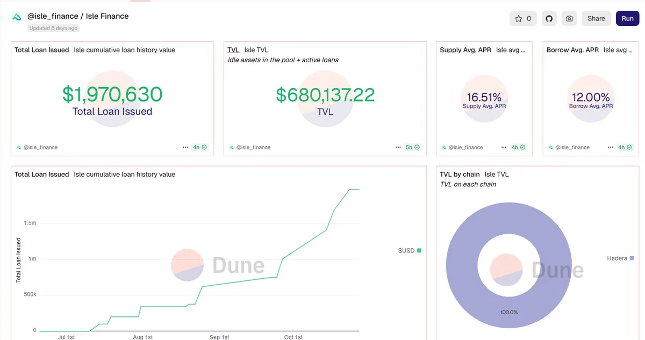645x340 pixels.
Task: Click the 5h refresh badge on TVL card
Action: 413,147
